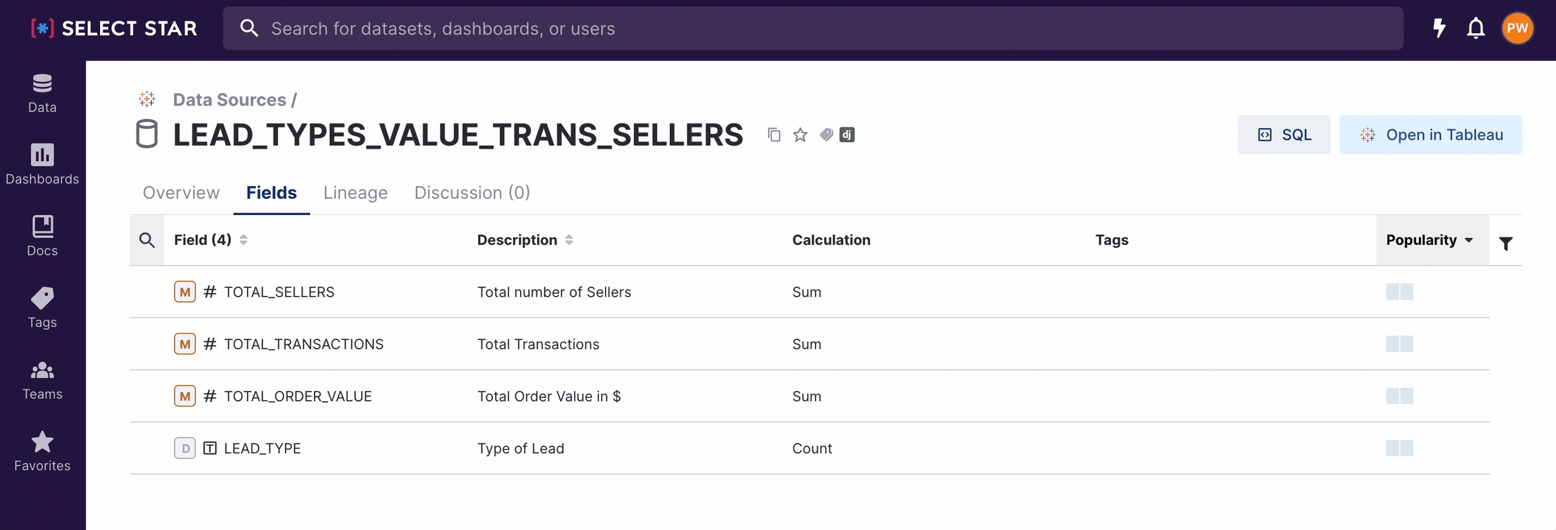
Task: Click the top search input field
Action: (x=810, y=28)
